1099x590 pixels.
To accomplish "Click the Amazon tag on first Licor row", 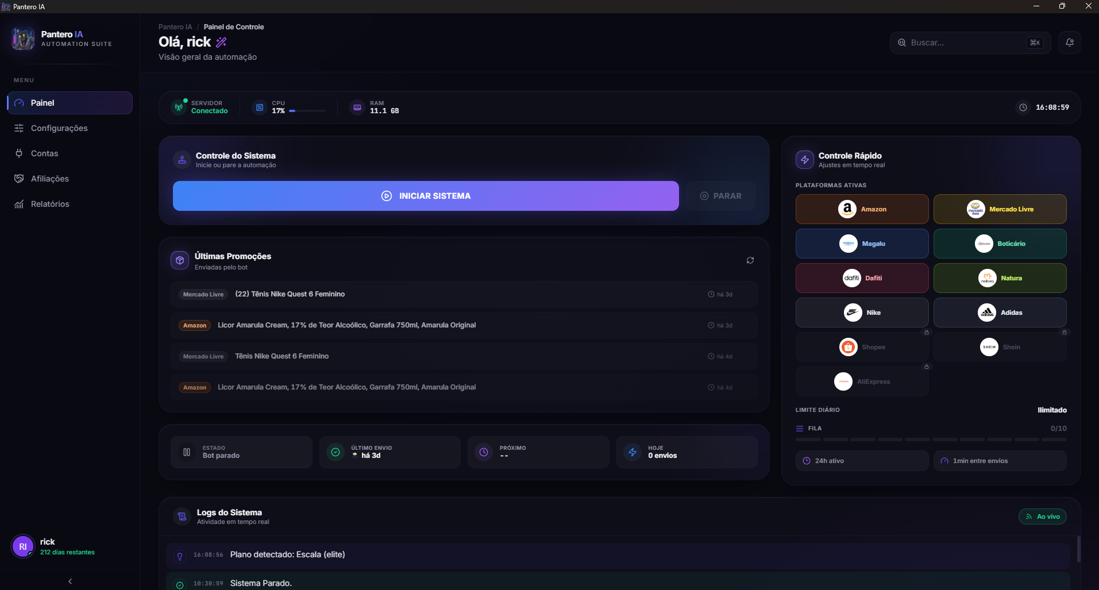I will tap(195, 325).
